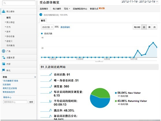Click the 访问次数 chart legend dot
Image resolution: width=161 pixels, height=121 pixels.
(42, 34)
